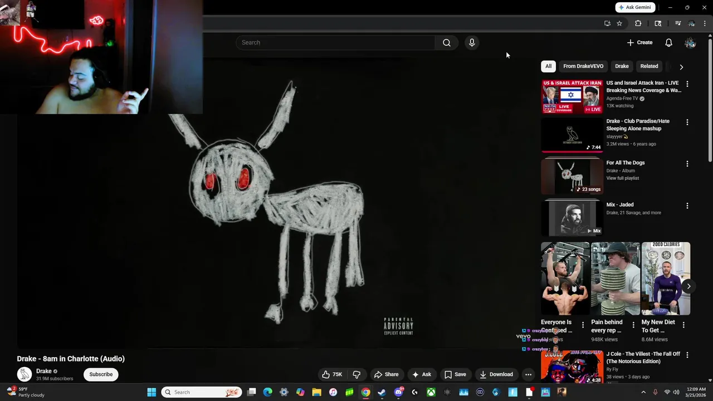Open the weather widget showing 59°F
Screen dimensions: 713x401
[26, 392]
